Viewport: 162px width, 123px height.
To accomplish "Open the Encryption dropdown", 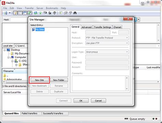I will [x=107, y=43].
